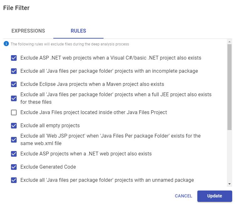Toggle the 'Web JSP project' exclusion checkbox

(14, 139)
